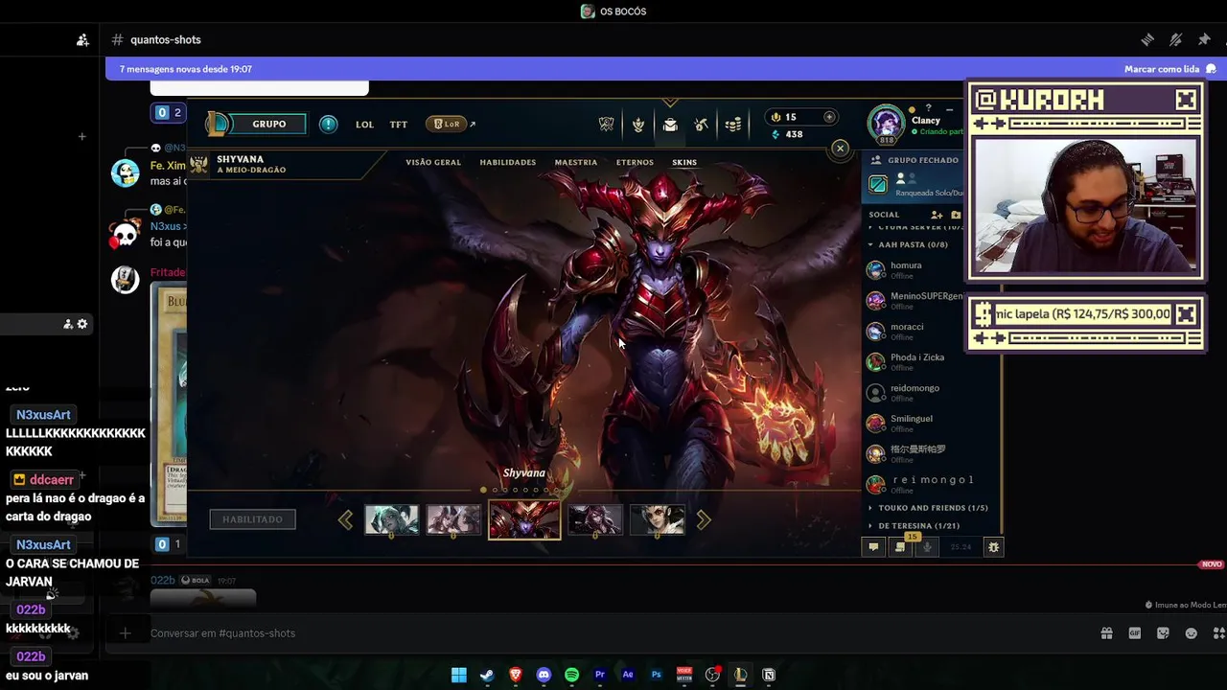Switch to the Habilidades tab
The width and height of the screenshot is (1227, 690).
[x=508, y=162]
